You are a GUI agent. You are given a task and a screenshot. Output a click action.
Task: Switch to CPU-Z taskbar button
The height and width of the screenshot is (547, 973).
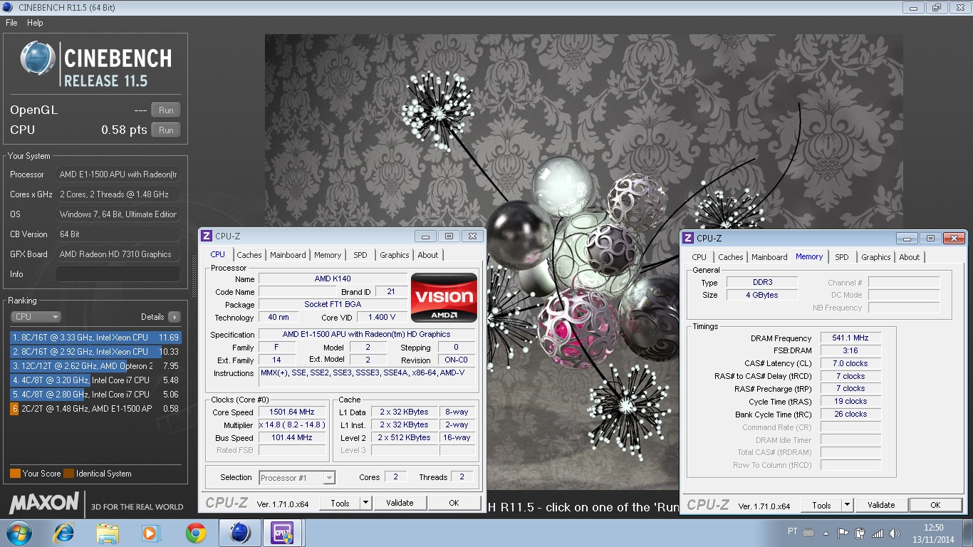[282, 533]
